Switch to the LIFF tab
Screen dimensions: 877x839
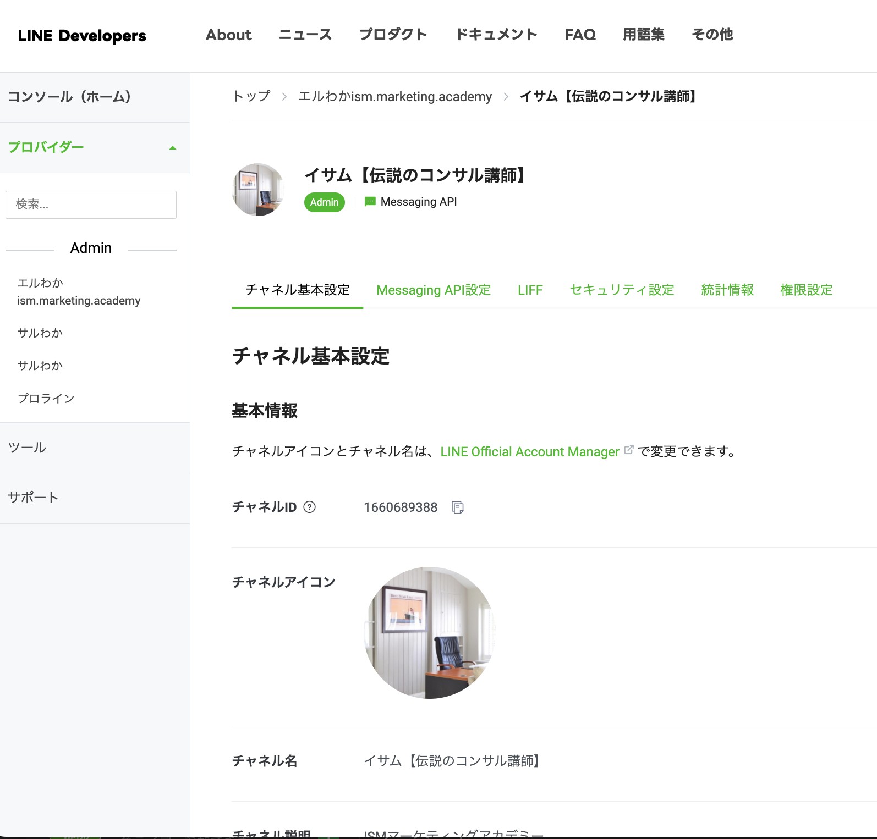point(530,290)
